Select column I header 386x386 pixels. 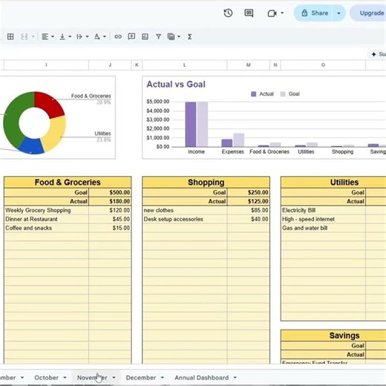click(46, 65)
